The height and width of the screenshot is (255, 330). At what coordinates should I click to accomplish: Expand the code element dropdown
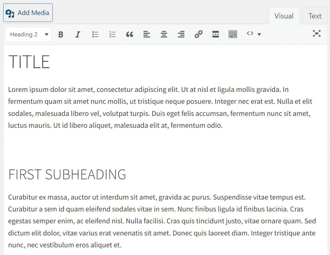click(250, 34)
